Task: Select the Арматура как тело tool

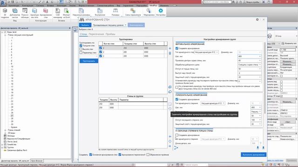Action: pos(34,13)
